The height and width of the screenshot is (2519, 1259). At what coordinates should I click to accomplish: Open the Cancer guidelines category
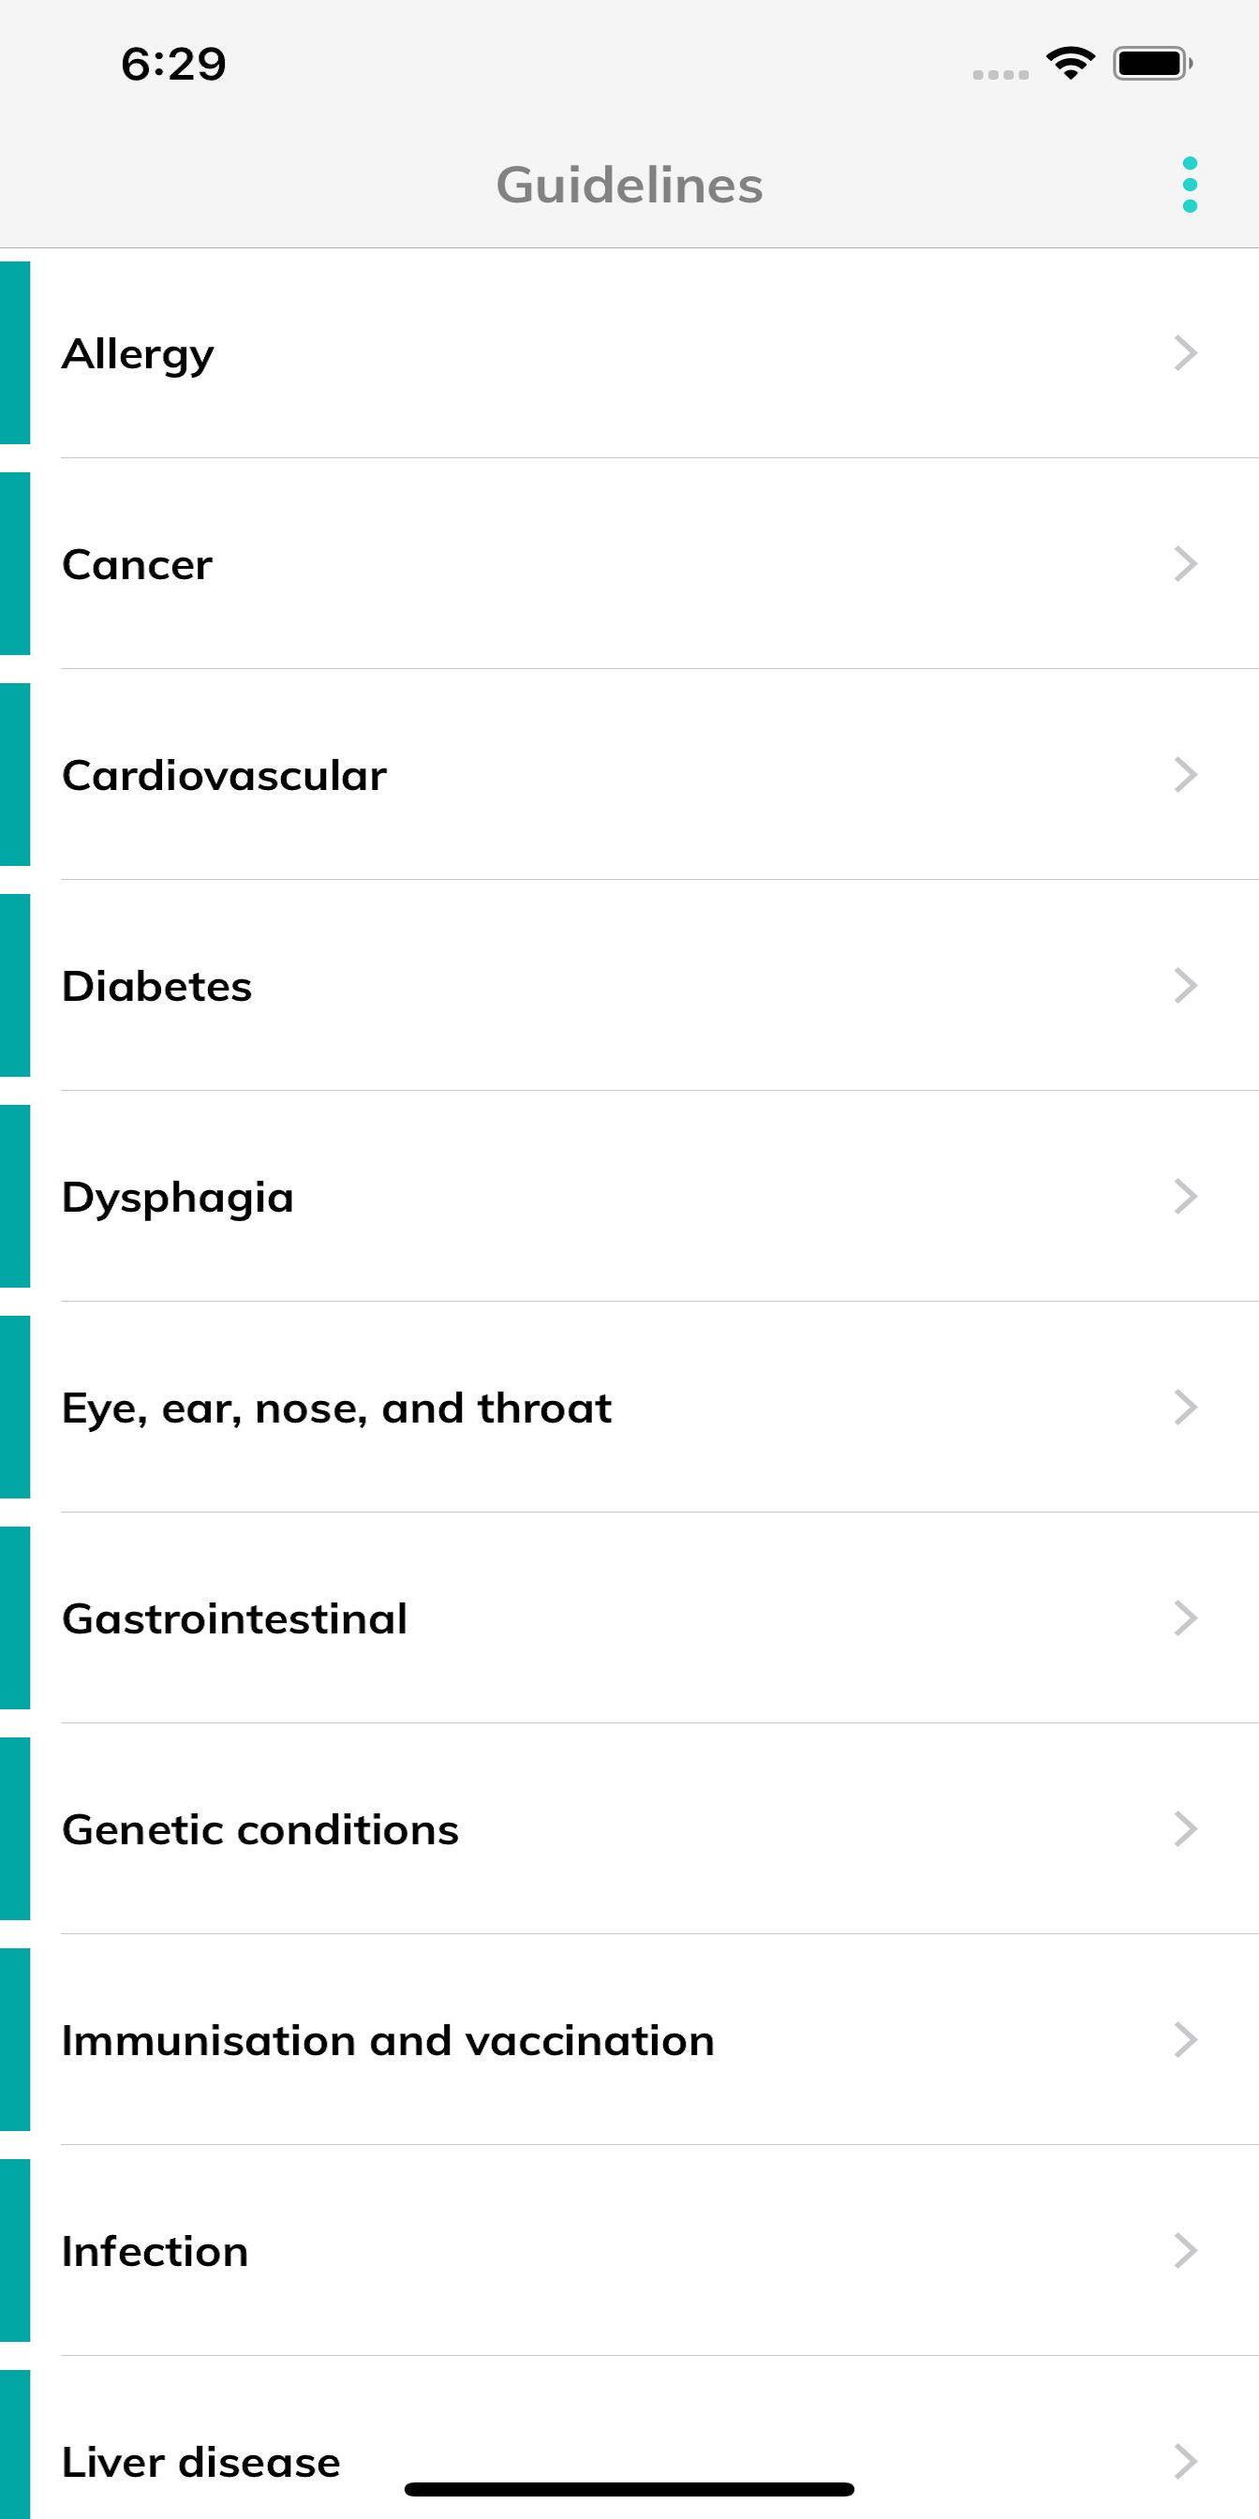pyautogui.click(x=137, y=565)
